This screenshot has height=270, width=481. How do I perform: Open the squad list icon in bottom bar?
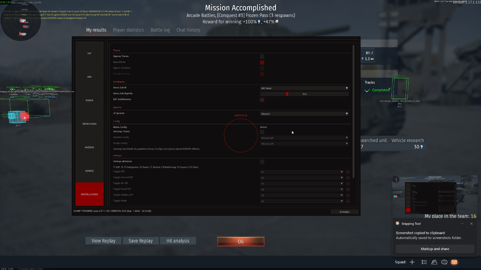click(x=424, y=262)
